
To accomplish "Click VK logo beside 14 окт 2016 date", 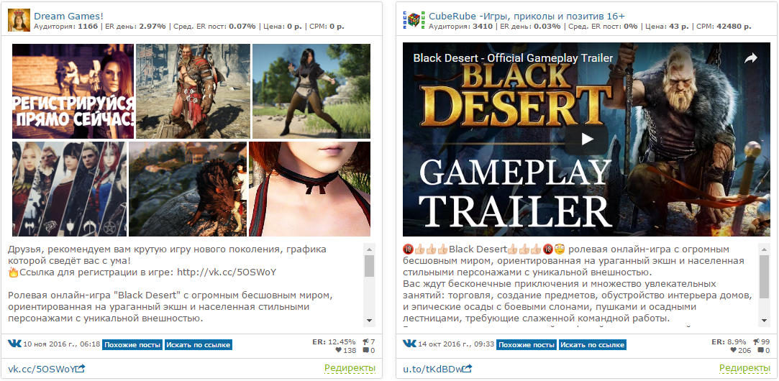I will (x=409, y=344).
